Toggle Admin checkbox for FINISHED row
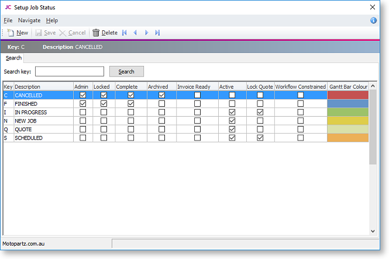389x259 pixels. click(82, 104)
